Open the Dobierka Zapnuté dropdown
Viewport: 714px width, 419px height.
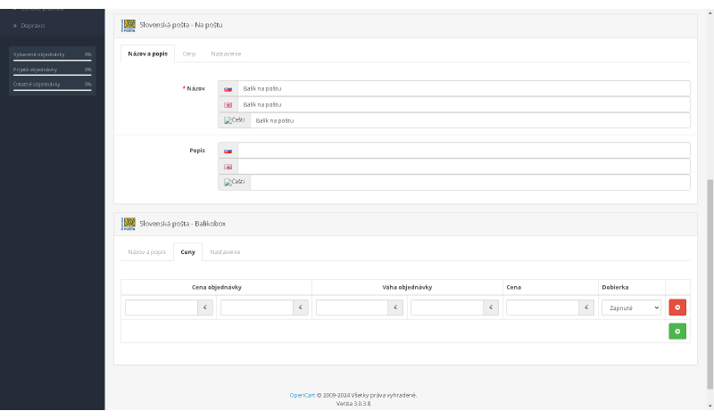click(631, 308)
